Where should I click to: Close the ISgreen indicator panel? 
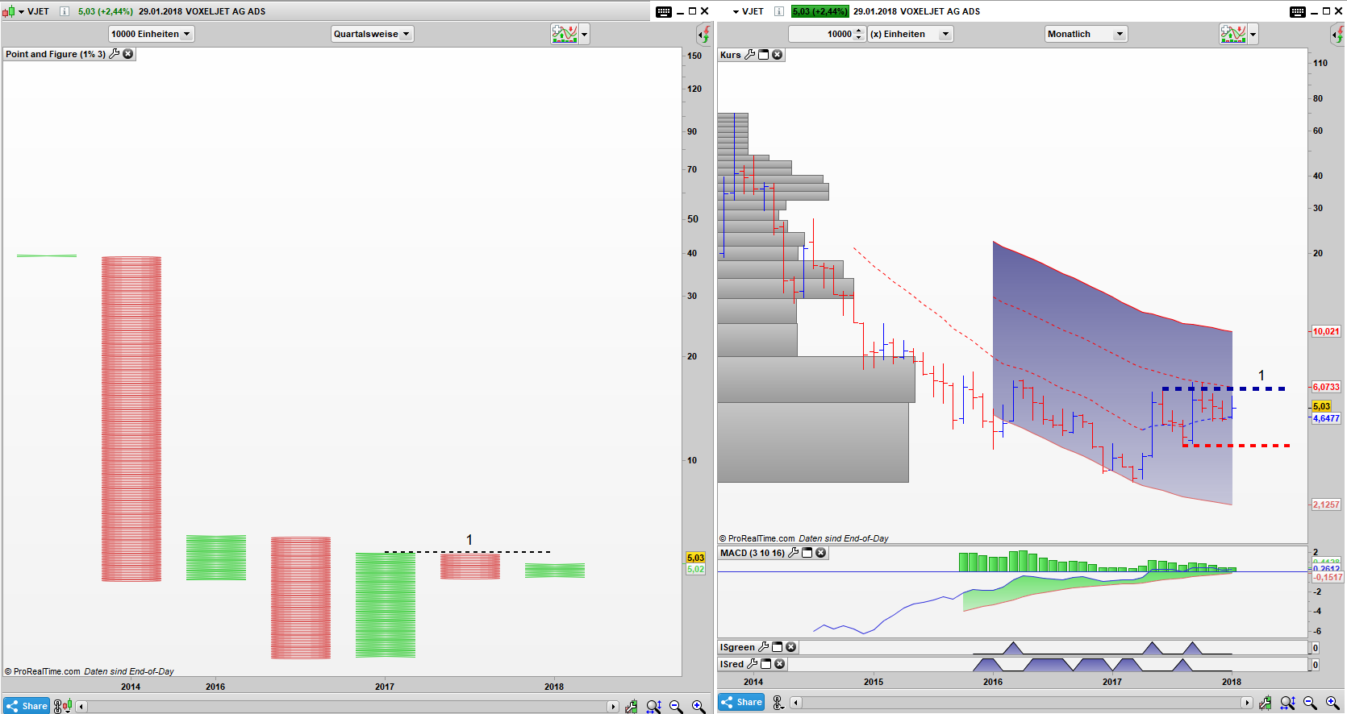click(x=791, y=647)
